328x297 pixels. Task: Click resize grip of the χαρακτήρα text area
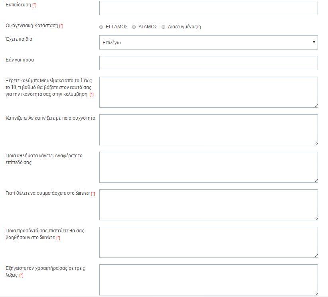pyautogui.click(x=316, y=293)
